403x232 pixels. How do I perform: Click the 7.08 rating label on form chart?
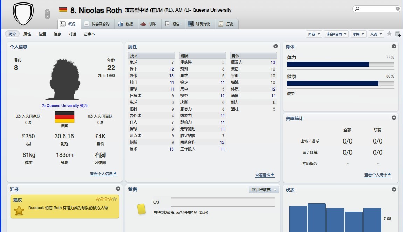tap(387, 219)
